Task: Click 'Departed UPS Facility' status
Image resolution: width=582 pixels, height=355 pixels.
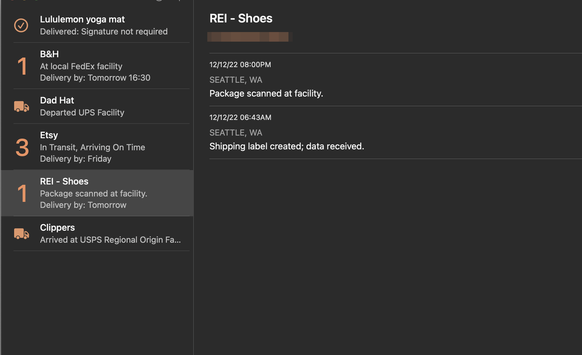Action: point(82,112)
